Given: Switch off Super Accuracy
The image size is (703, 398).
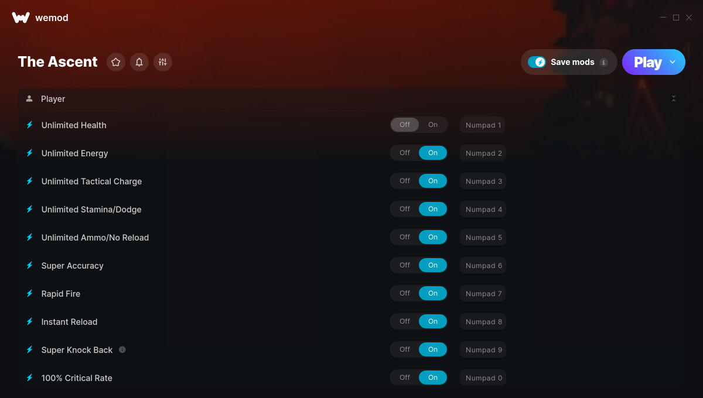Looking at the screenshot, I should point(405,265).
